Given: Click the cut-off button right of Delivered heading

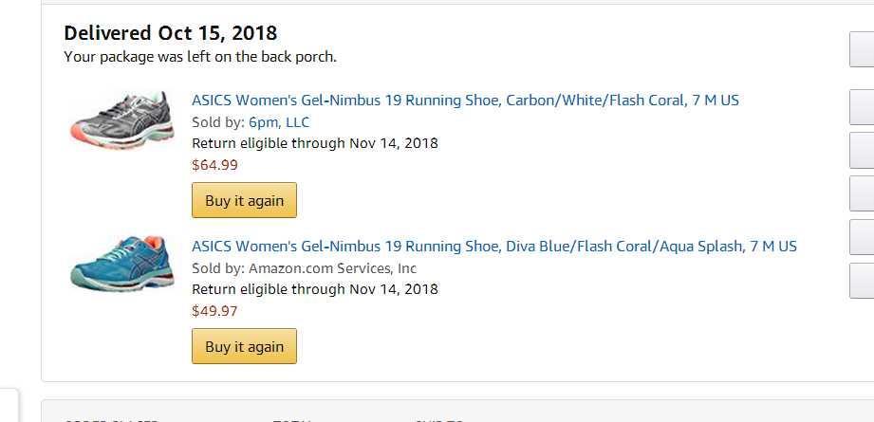Looking at the screenshot, I should pos(862,49).
